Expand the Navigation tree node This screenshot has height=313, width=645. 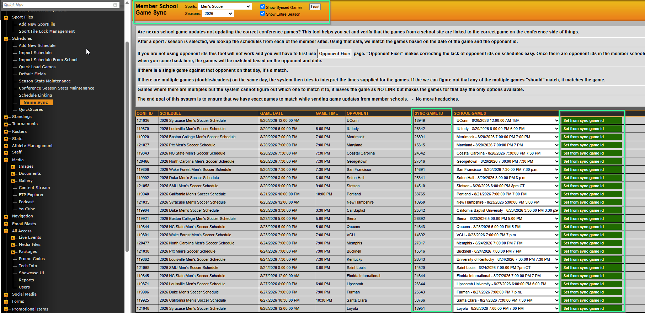(x=6, y=216)
